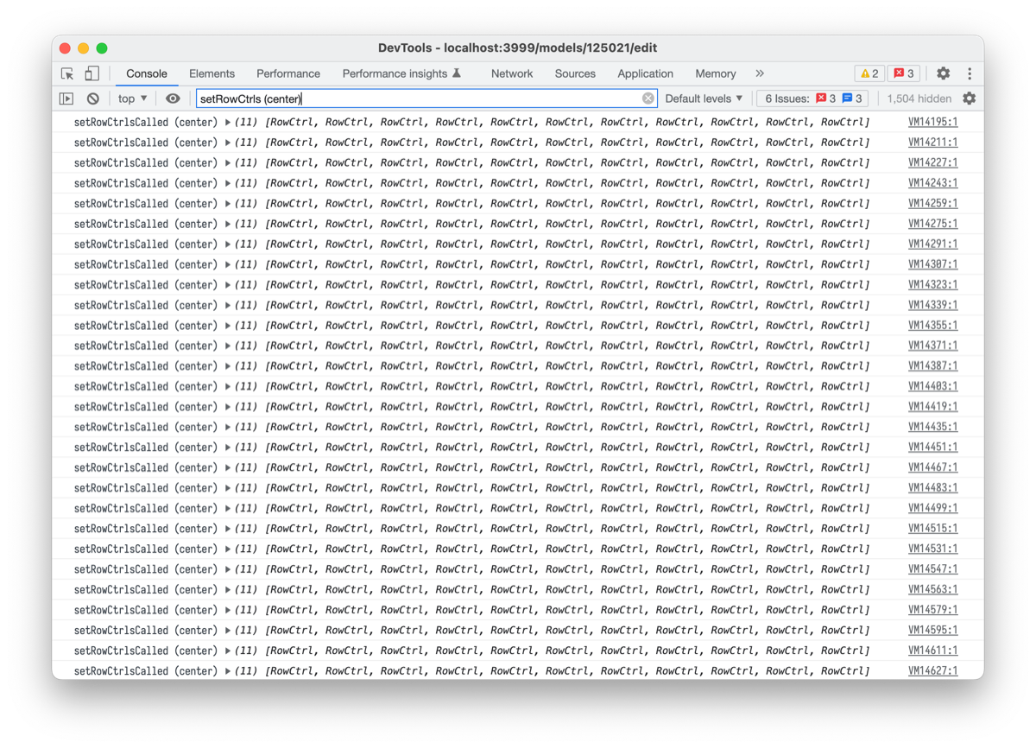Open source link VM14579:1
Image resolution: width=1036 pixels, height=749 pixels.
(932, 610)
